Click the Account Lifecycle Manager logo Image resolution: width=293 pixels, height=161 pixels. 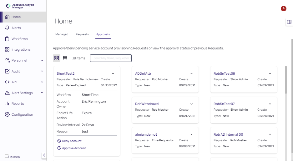8,6
